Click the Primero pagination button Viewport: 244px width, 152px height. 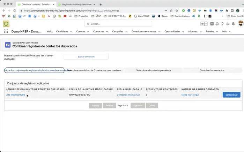(95, 106)
